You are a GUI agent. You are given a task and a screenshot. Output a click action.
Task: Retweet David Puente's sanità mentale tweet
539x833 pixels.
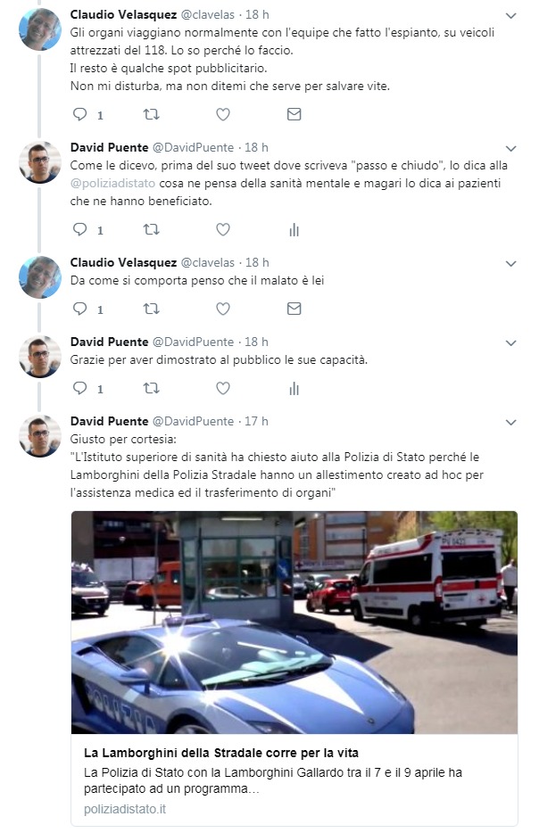point(152,229)
